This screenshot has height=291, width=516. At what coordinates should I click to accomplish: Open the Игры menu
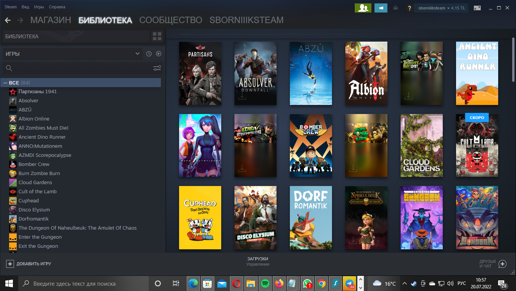pos(39,7)
